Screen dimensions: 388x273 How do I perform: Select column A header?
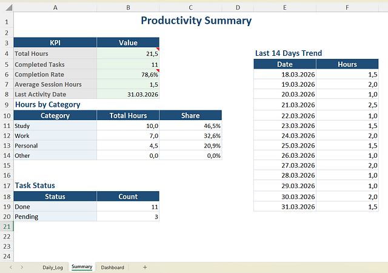55,8
